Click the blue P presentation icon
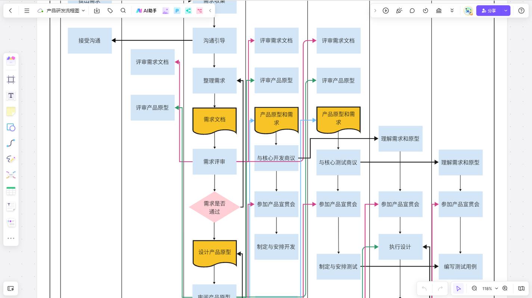This screenshot has width=532, height=298. [x=177, y=11]
